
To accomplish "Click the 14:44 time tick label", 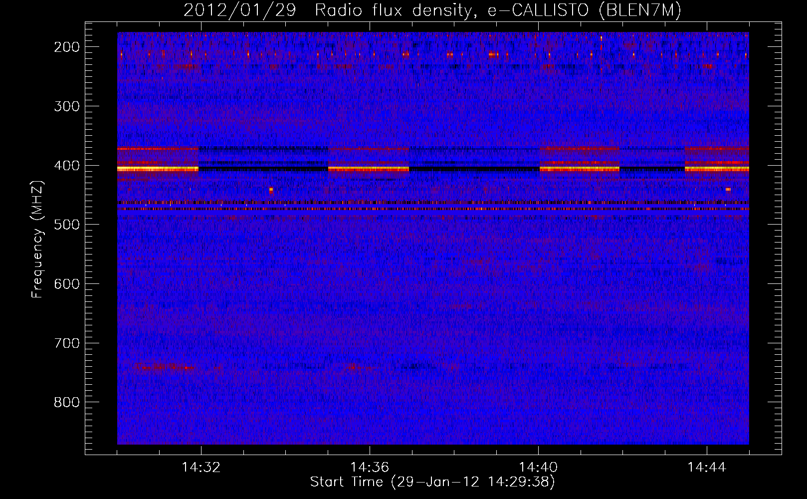I will click(x=707, y=468).
